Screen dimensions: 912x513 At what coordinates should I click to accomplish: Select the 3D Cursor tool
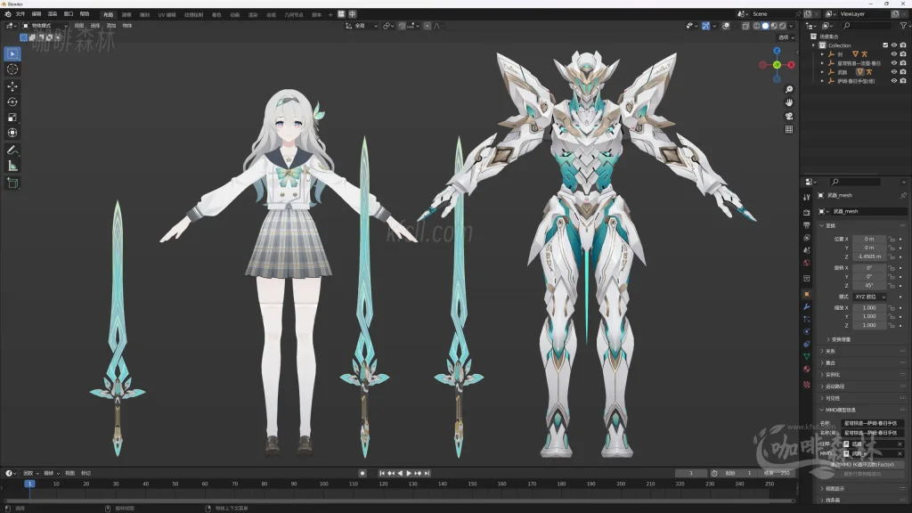(12, 69)
